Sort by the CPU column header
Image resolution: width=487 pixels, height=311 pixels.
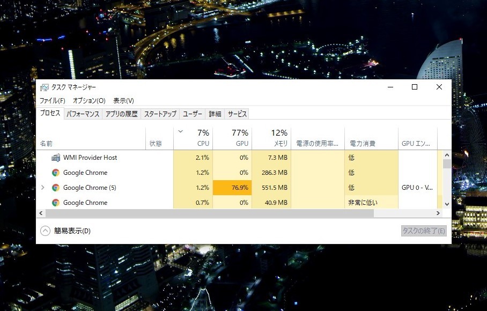point(193,138)
